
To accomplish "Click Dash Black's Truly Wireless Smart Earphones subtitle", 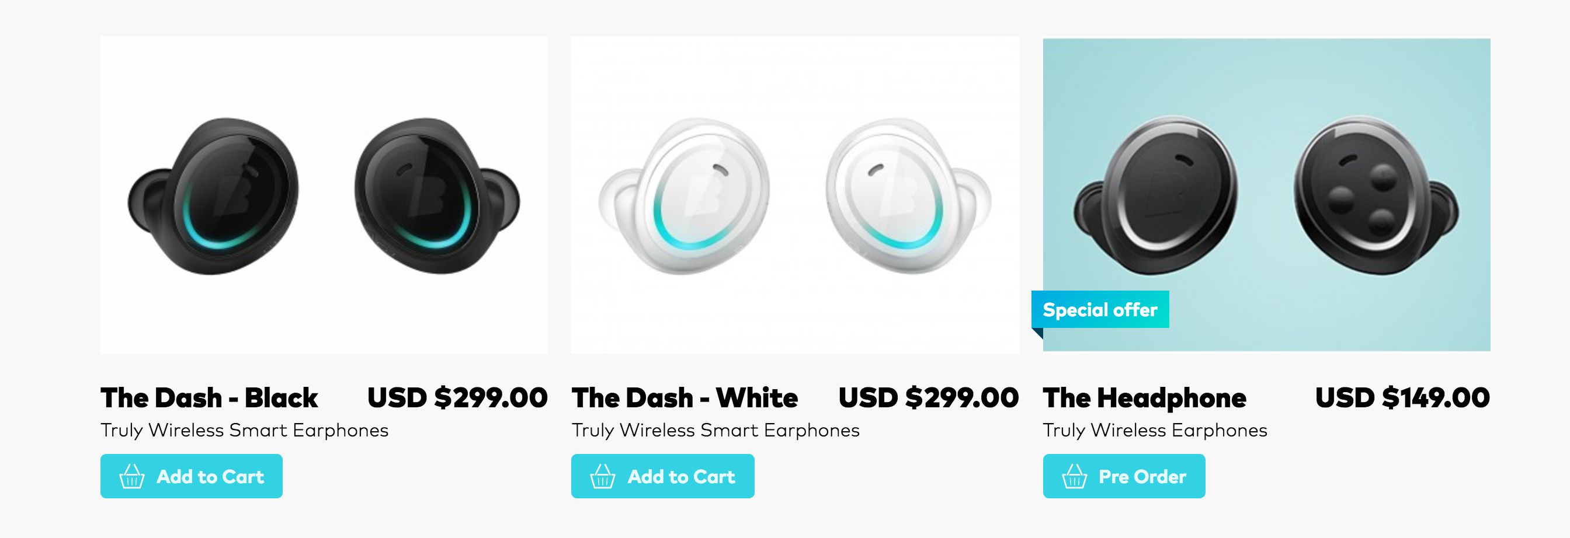I will 244,430.
